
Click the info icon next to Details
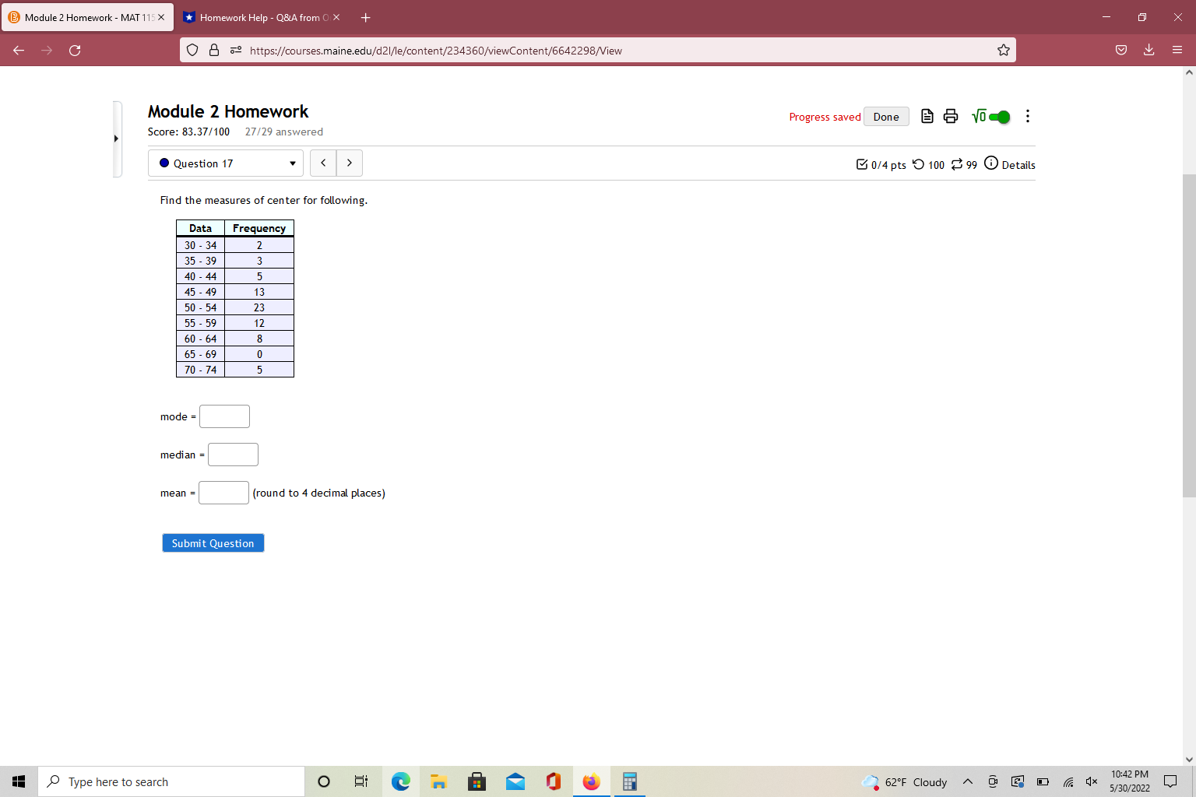click(991, 163)
